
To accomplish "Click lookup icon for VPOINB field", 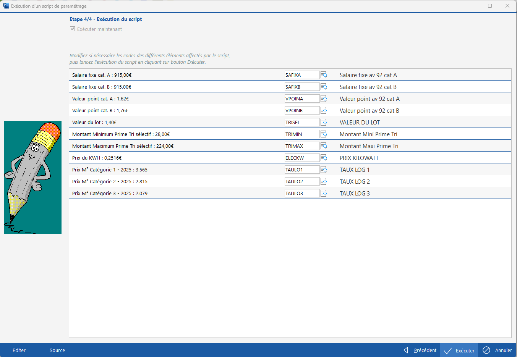I will coord(324,111).
